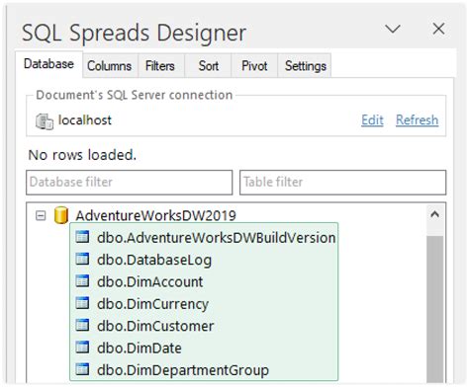Go to the Pivot tab
Image resolution: width=469 pixels, height=387 pixels.
coord(254,66)
